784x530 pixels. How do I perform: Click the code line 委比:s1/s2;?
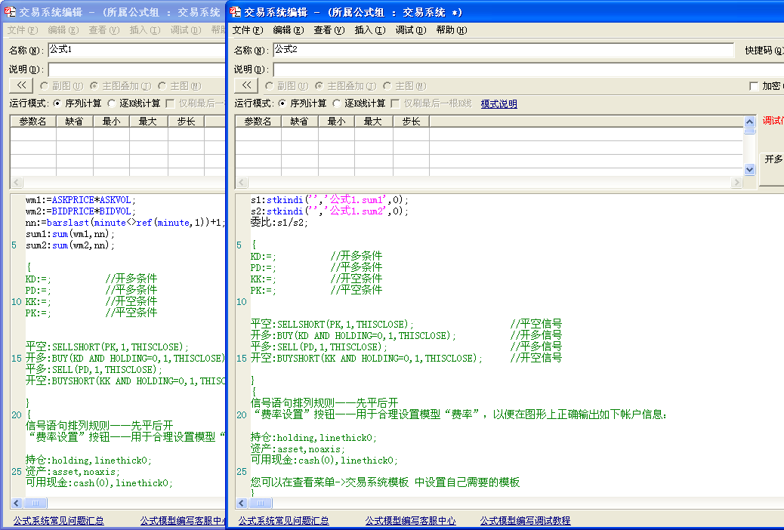279,223
